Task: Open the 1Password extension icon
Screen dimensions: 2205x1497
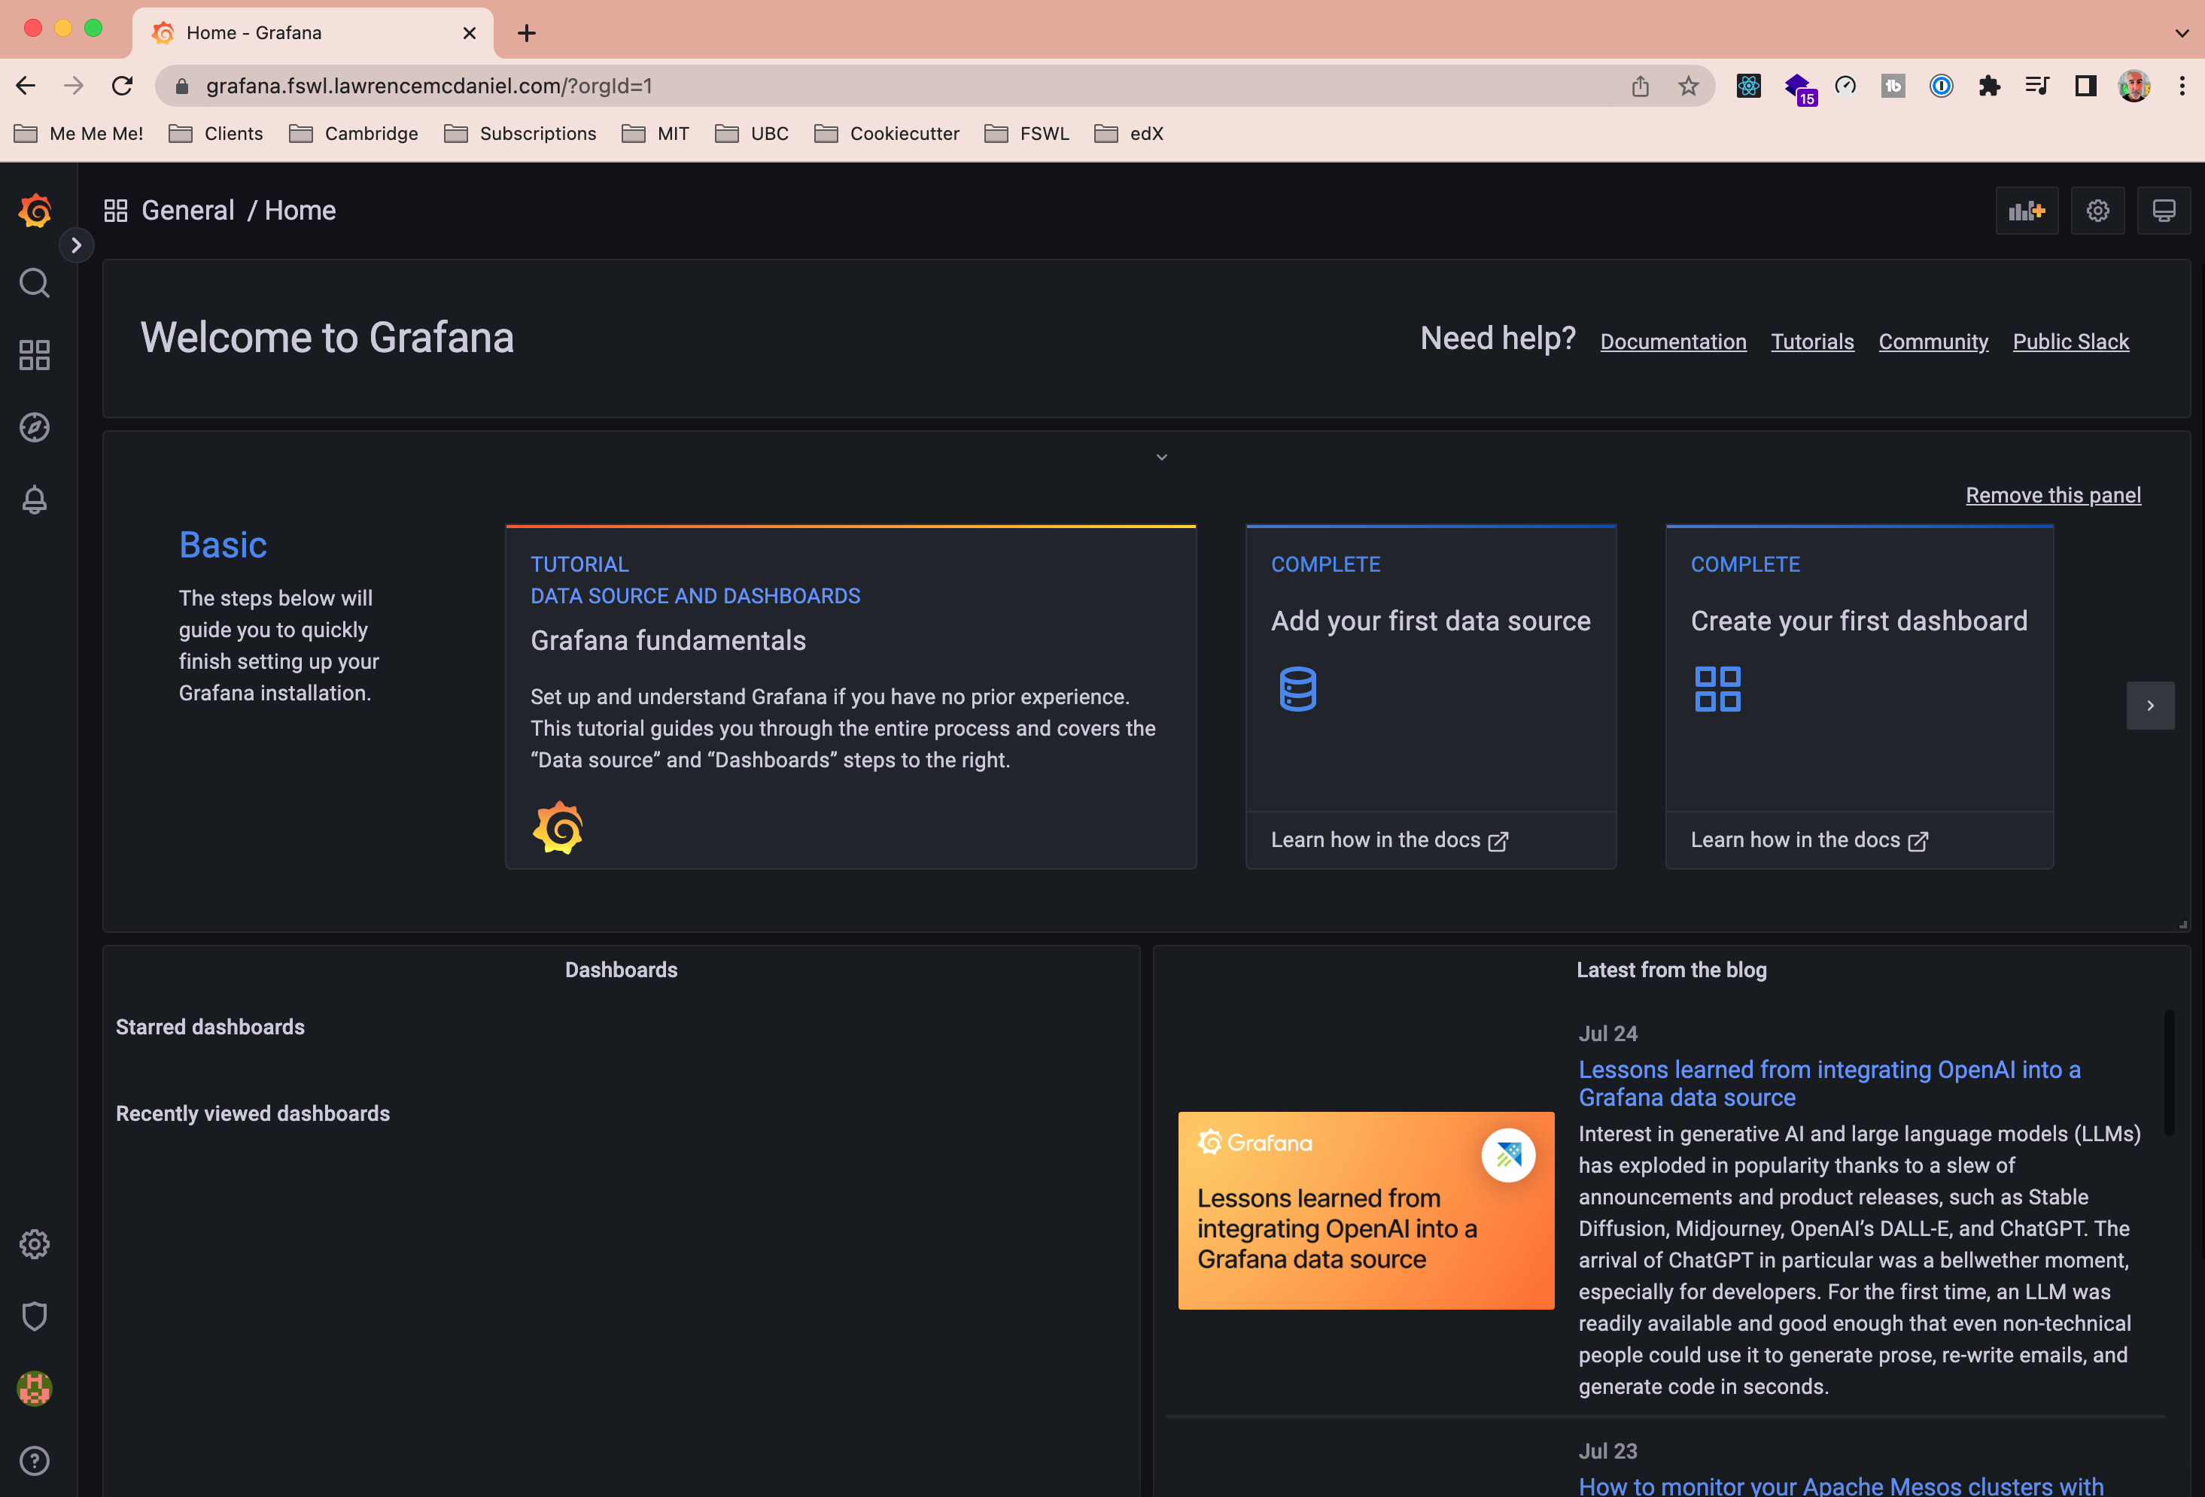Action: [1942, 87]
